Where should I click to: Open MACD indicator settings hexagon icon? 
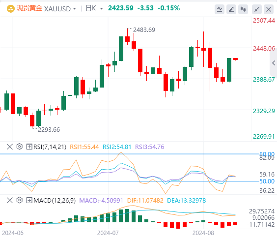tap(20, 200)
